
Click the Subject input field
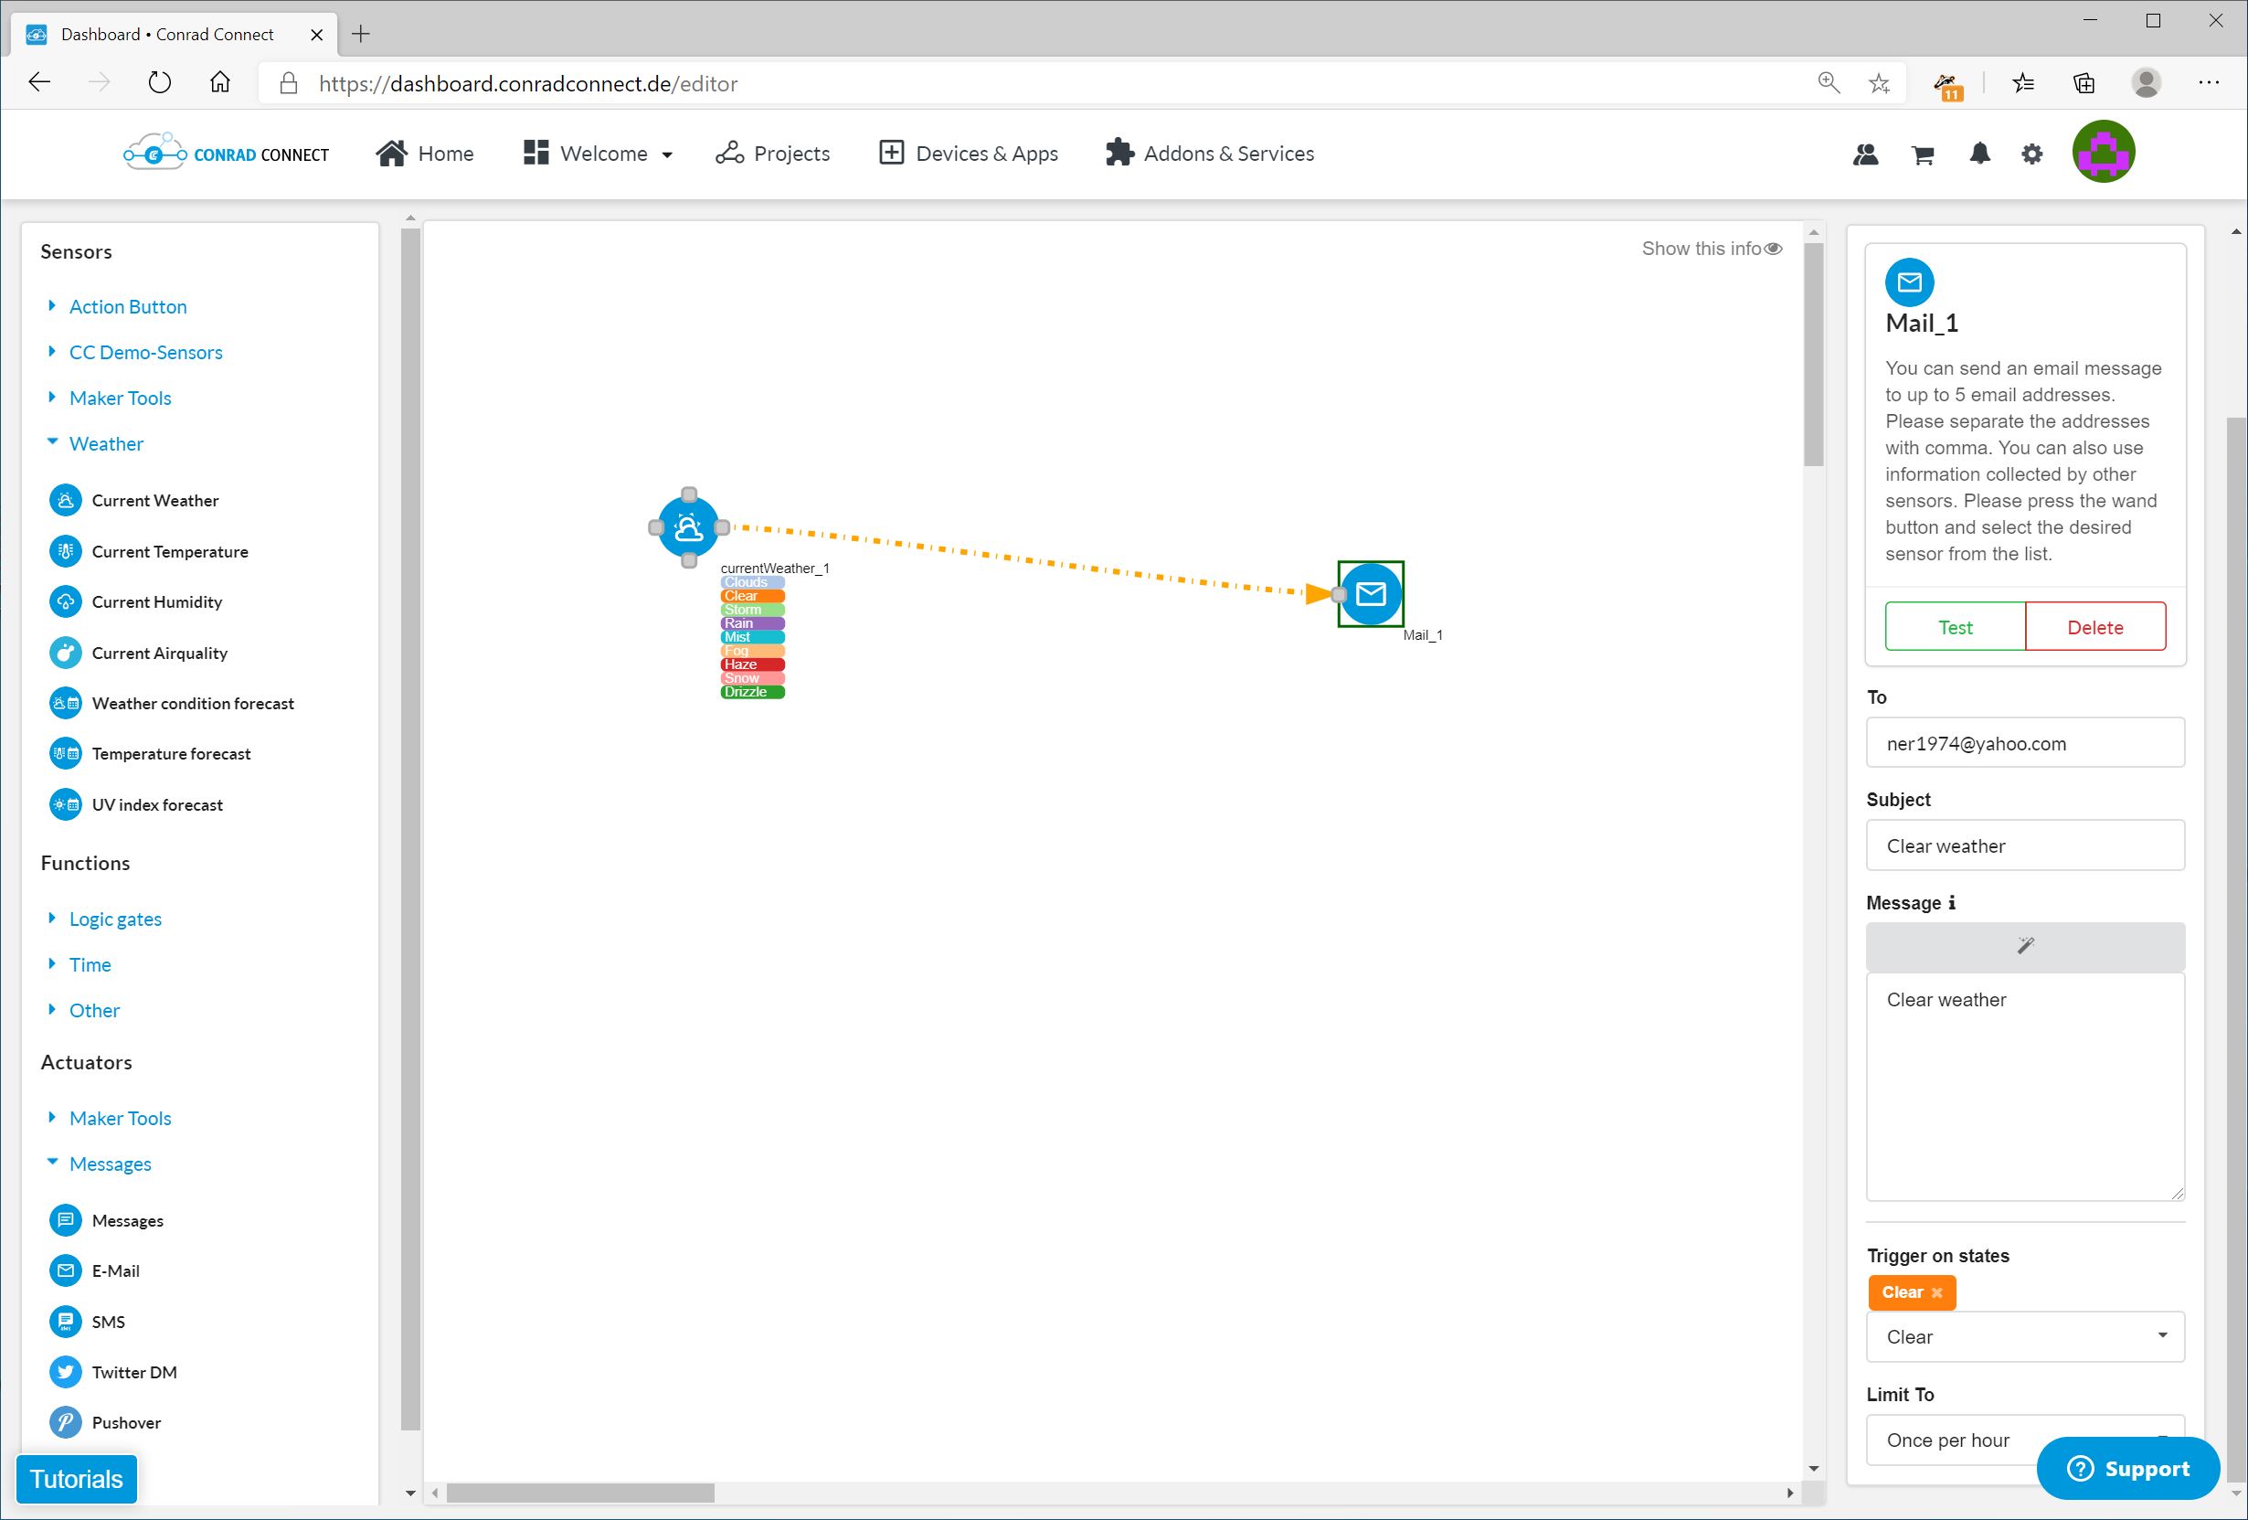[2024, 845]
